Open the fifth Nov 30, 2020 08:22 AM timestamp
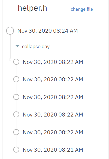This screenshot has height=159, width=109. pyautogui.click(x=53, y=132)
